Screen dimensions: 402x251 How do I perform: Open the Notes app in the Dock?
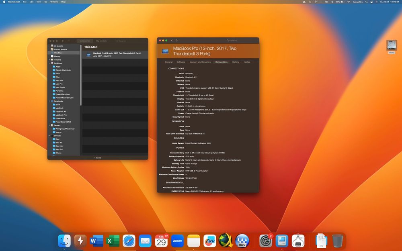click(x=194, y=241)
